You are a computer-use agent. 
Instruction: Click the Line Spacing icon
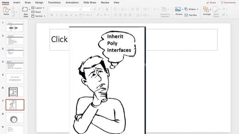[145, 9]
